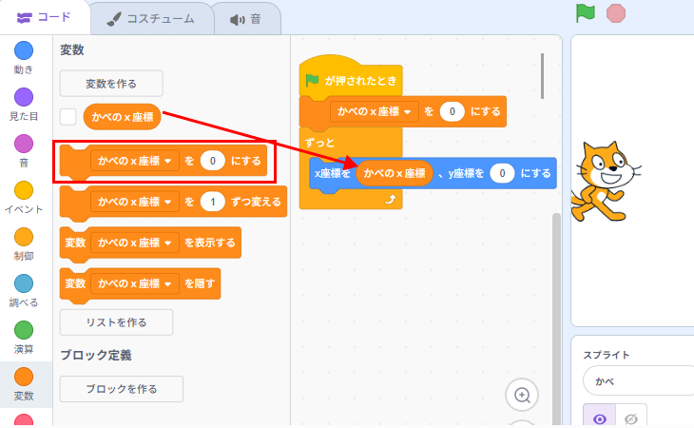Image resolution: width=694 pixels, height=428 pixels.
Task: Open the 調べる (Sensing) block category
Action: coord(24,283)
